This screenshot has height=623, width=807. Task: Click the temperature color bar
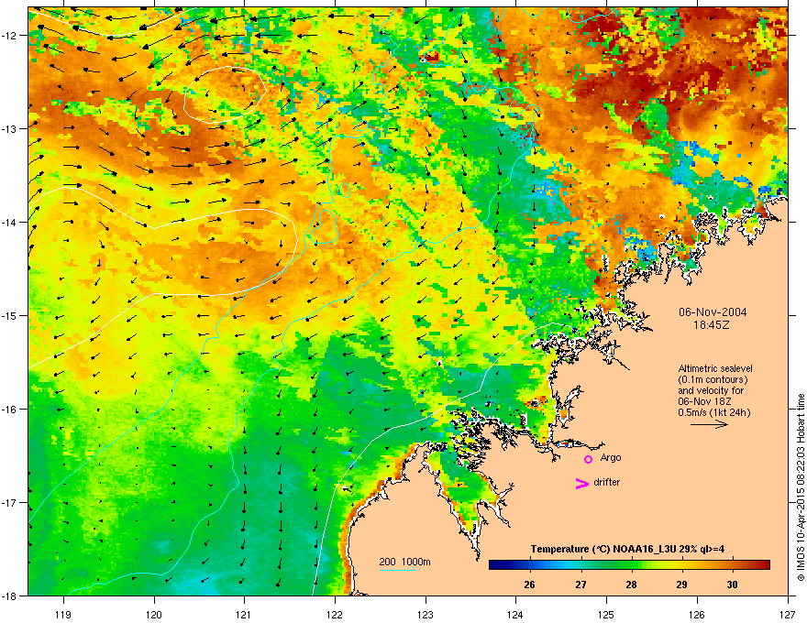[x=629, y=564]
